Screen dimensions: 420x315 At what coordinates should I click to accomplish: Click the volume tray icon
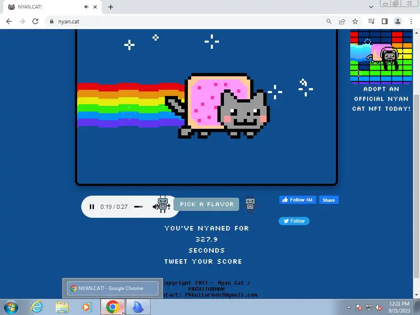pyautogui.click(x=379, y=307)
